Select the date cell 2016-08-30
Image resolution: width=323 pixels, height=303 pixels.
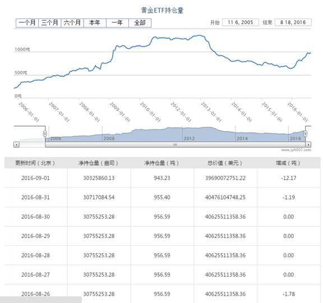click(36, 217)
